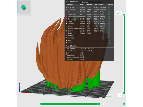Click the Display column header

tap(110, 4)
